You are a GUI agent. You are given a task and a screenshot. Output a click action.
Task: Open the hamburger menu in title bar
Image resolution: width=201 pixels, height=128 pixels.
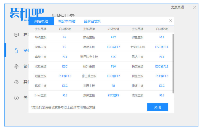coord(188,7)
